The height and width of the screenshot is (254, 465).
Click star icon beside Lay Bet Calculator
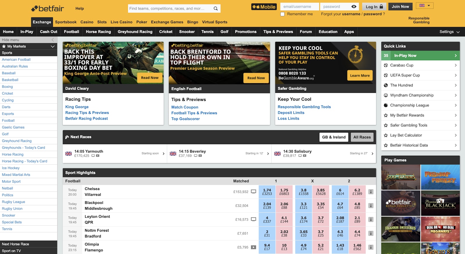coord(386,135)
